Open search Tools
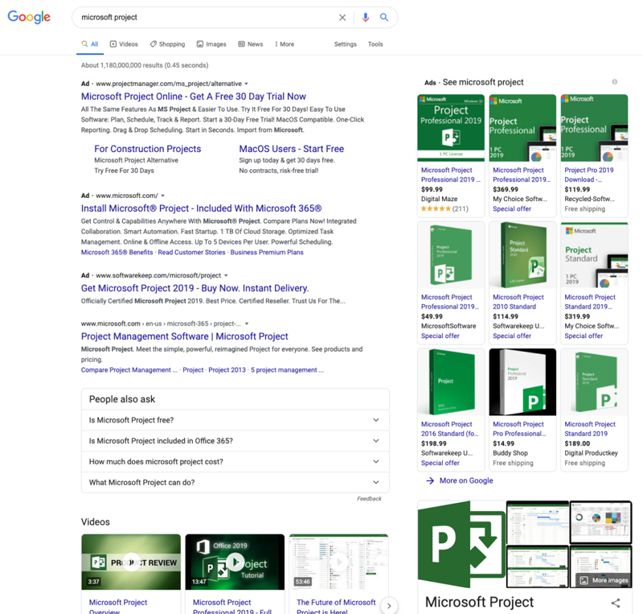This screenshot has height=614, width=643. point(375,44)
